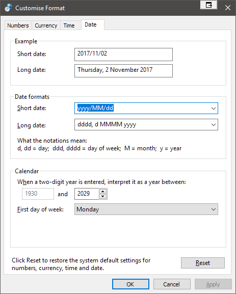The image size is (236, 294).
Task: Click the Long date example box
Action: (x=123, y=71)
